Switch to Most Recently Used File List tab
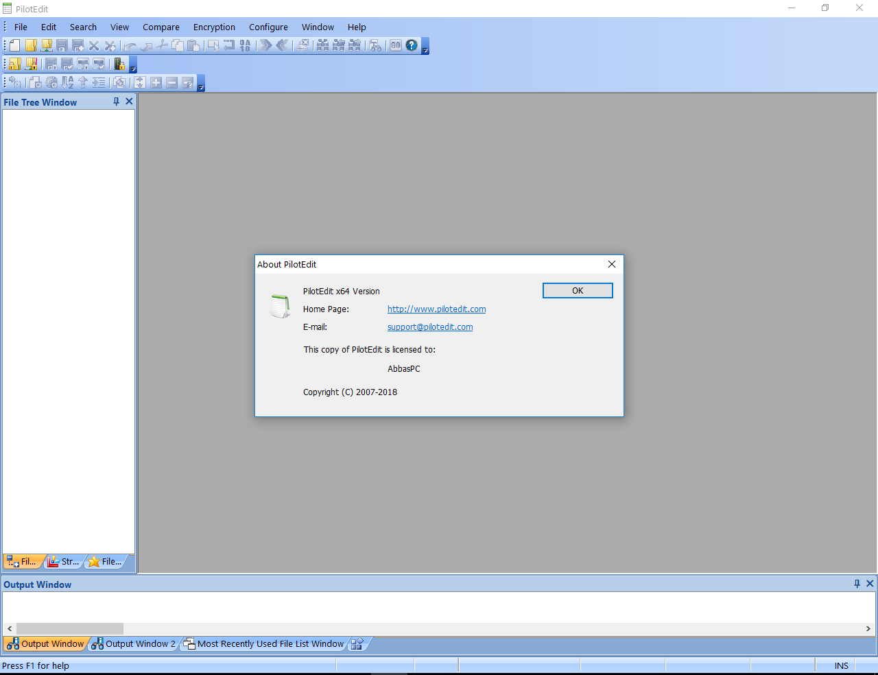Viewport: 878px width, 675px height. [264, 643]
